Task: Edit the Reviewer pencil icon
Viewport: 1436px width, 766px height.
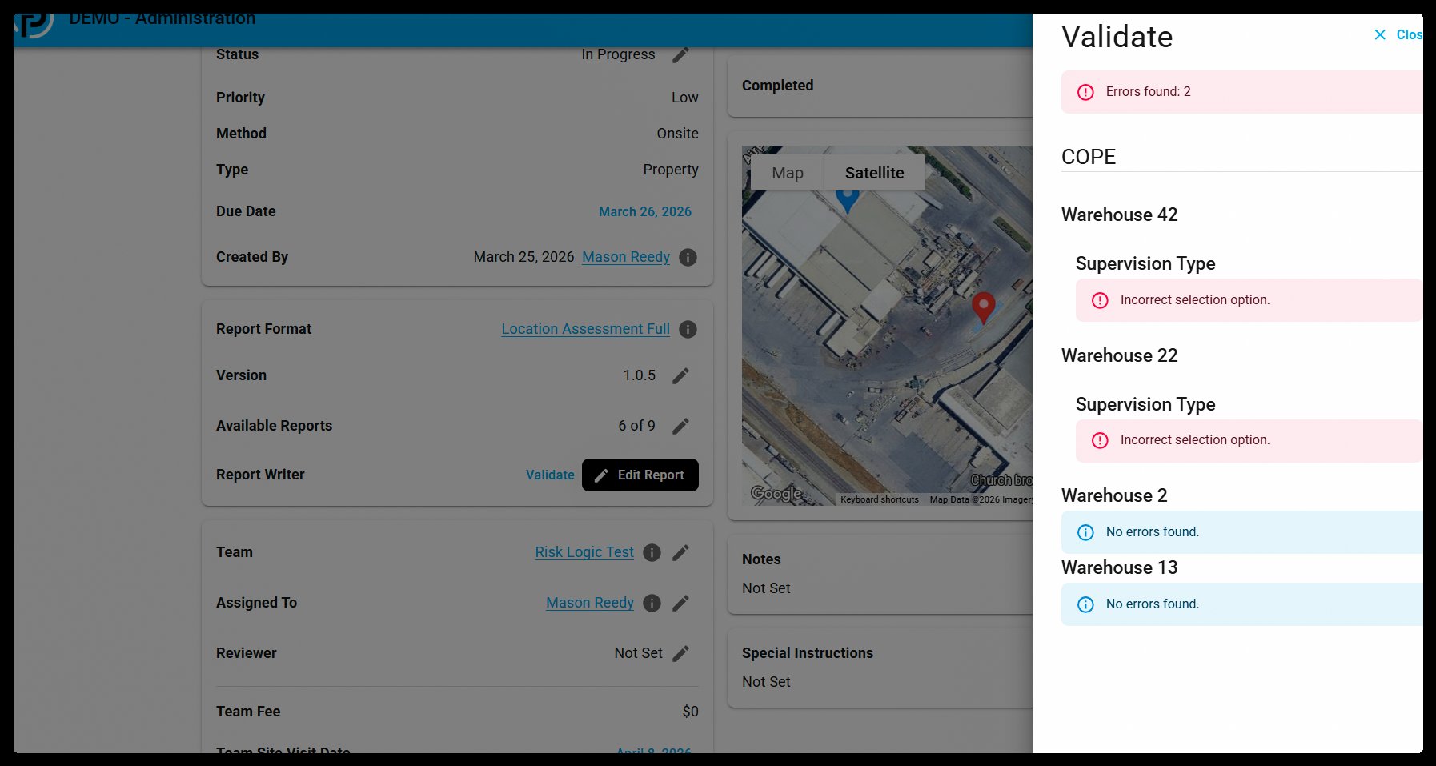Action: (680, 653)
